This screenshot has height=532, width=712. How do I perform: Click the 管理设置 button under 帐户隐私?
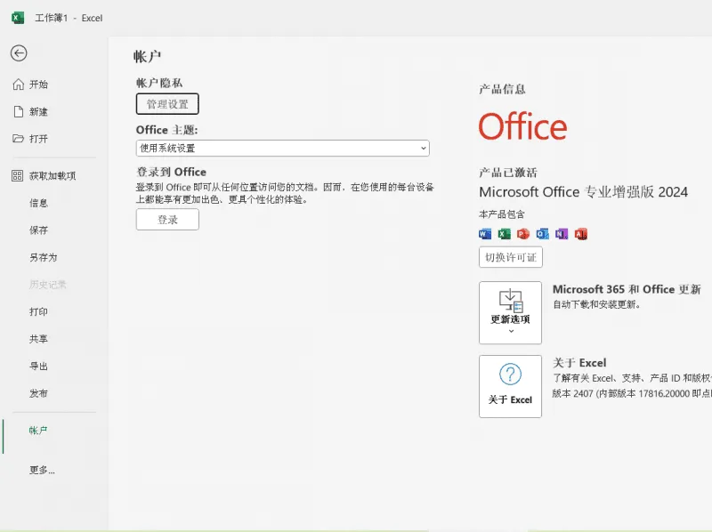coord(166,103)
